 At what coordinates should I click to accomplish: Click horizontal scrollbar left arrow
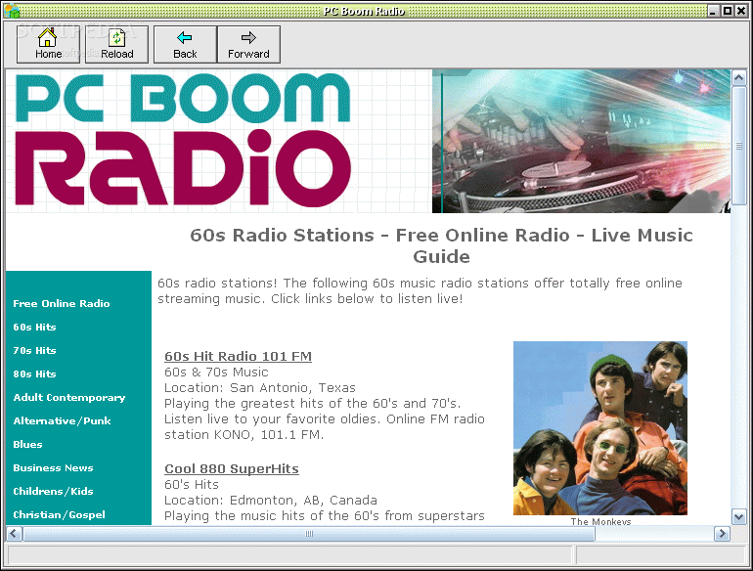14,534
